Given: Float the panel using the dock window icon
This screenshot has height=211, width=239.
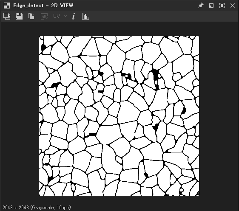Looking at the screenshot, I should tap(211, 6).
